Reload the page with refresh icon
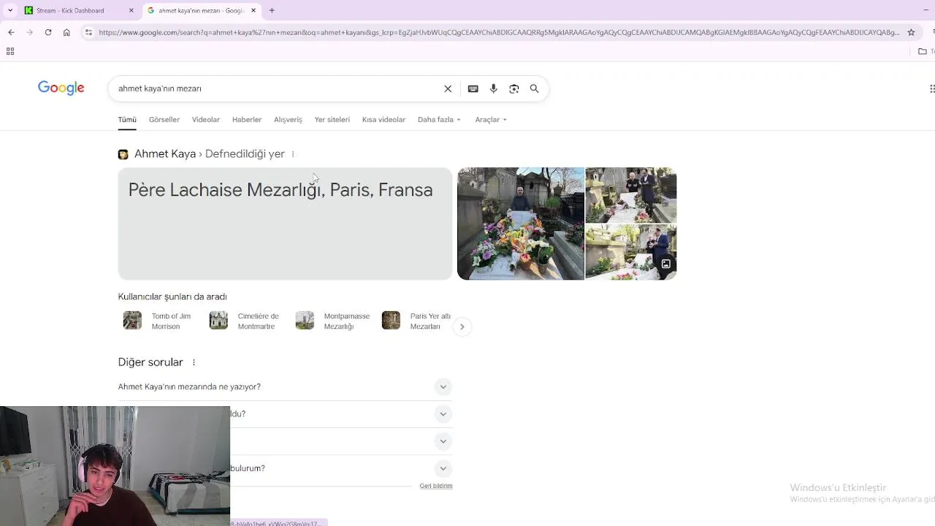The image size is (935, 526). tap(48, 32)
